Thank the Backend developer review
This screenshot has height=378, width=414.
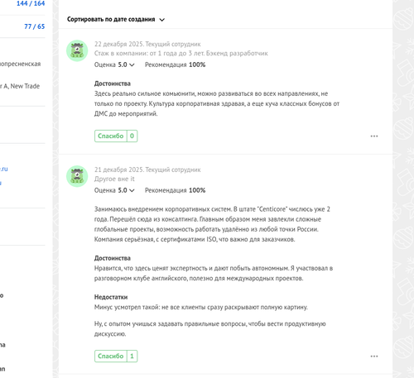tap(111, 136)
